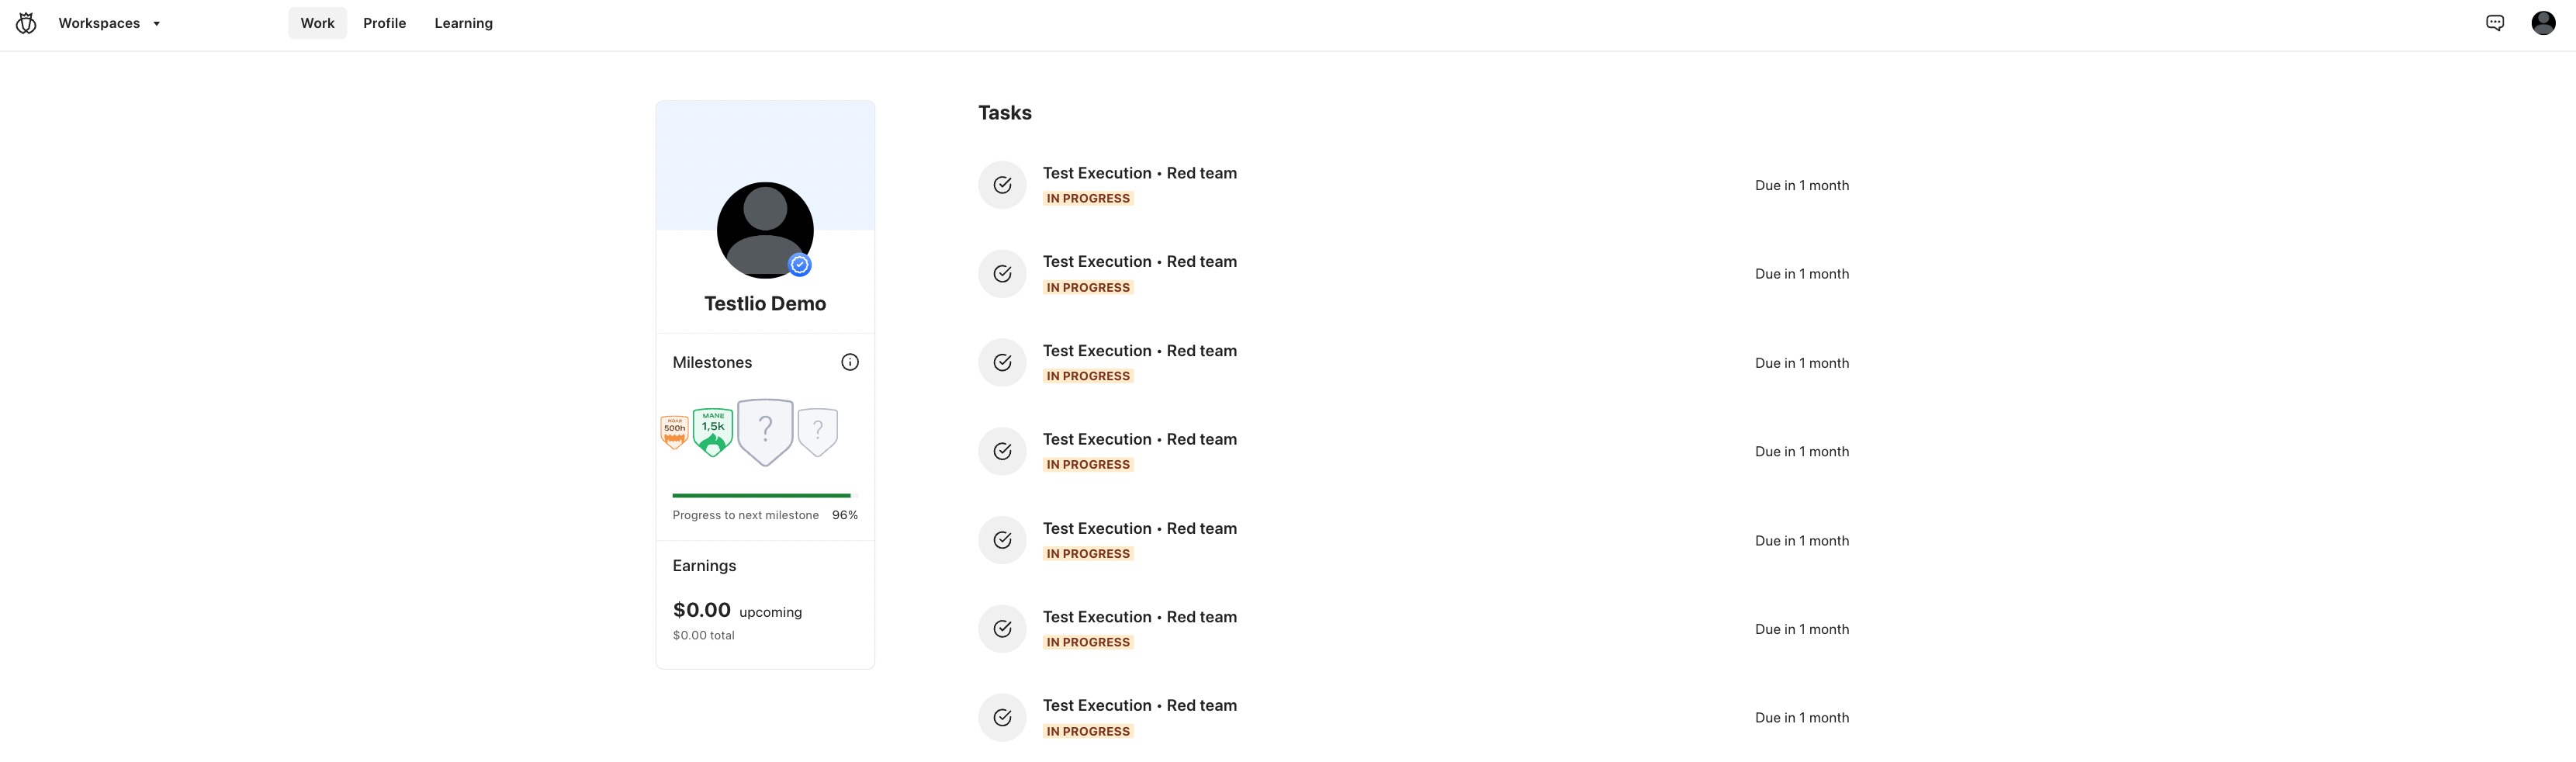Image resolution: width=2576 pixels, height=762 pixels.
Task: Click the verified checkmark badge on avatar
Action: click(799, 265)
